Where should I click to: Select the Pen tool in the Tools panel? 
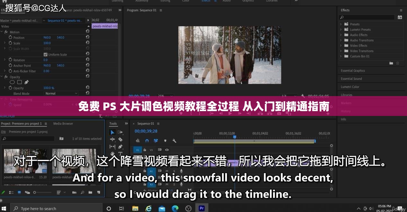point(120,146)
